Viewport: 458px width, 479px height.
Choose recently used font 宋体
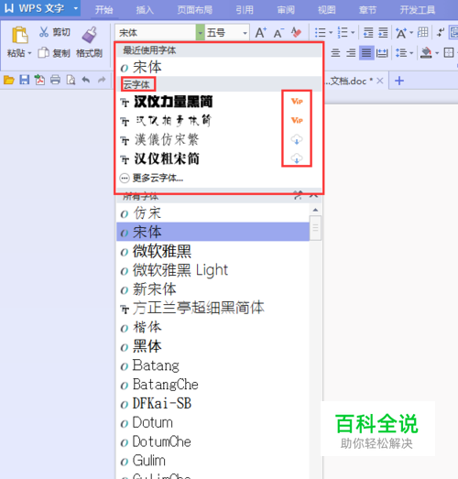pyautogui.click(x=219, y=67)
